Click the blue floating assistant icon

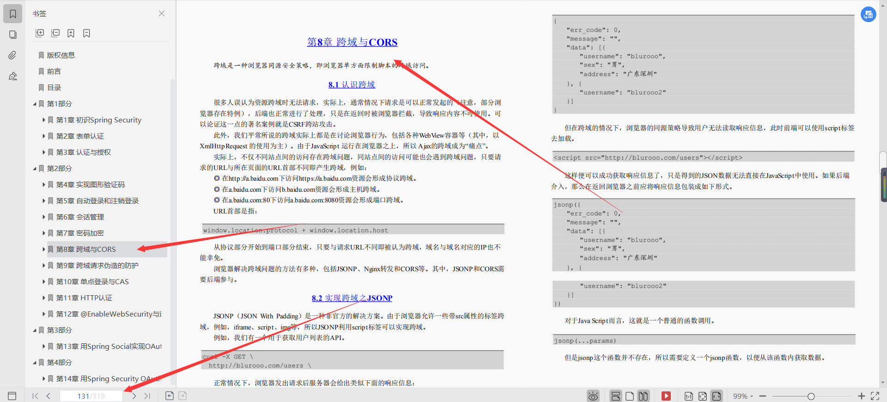click(869, 14)
